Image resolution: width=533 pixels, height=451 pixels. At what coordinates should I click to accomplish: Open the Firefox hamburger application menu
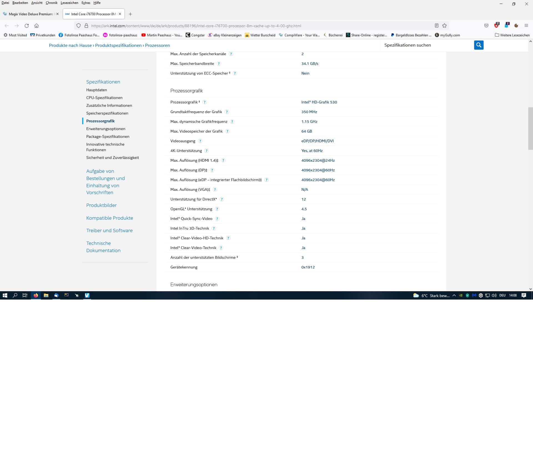[526, 26]
